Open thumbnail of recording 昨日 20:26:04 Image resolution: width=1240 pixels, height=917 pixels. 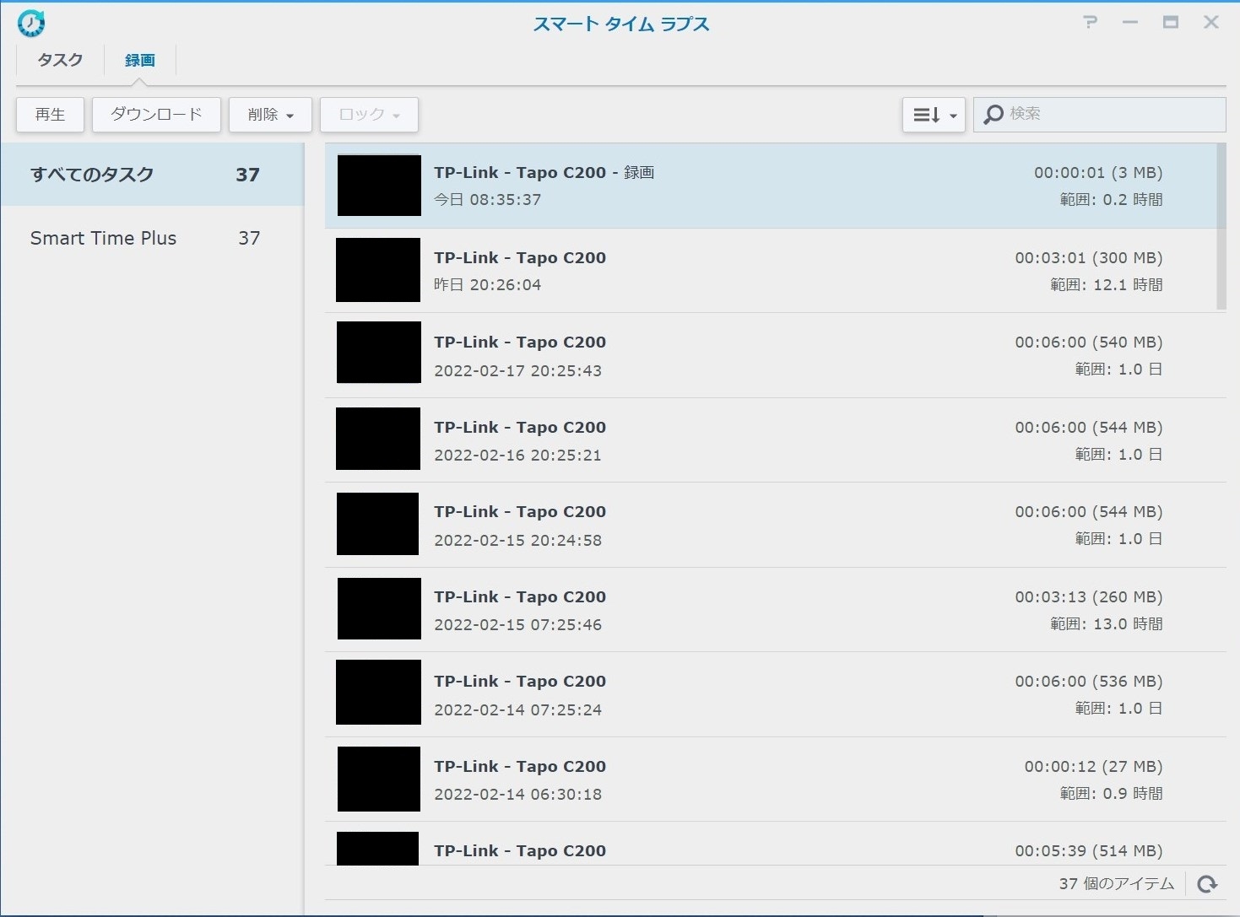pyautogui.click(x=378, y=270)
